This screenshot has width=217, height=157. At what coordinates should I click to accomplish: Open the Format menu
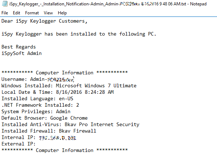32,13
